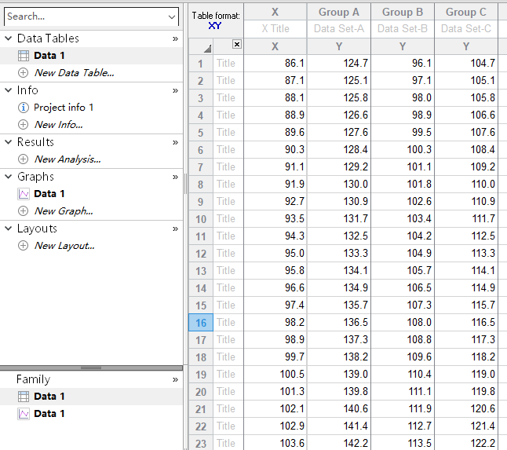Image resolution: width=507 pixels, height=450 pixels.
Task: Select the Group B column header
Action: tap(403, 12)
